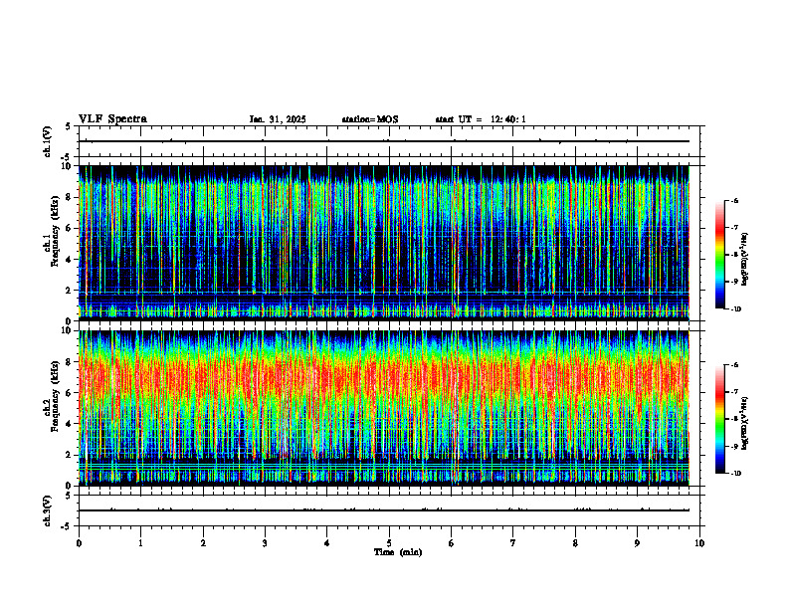
Task: Click the "VLF Spectra" title text
Action: 112,119
